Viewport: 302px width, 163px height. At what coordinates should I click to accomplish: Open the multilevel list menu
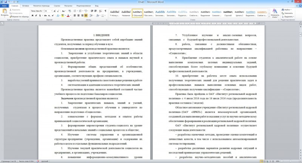coord(86,11)
